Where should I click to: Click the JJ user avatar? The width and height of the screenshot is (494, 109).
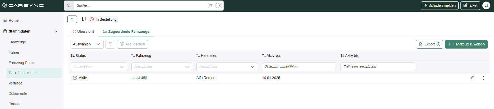tap(486, 5)
